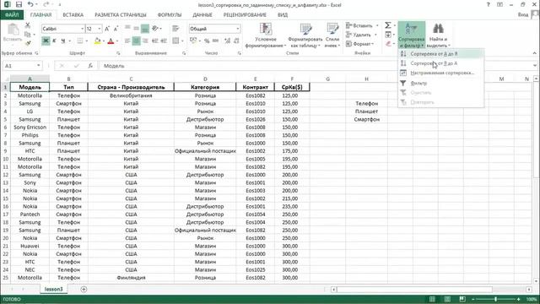The width and height of the screenshot is (540, 304).
Task: Click the Clear eraser icon
Action: [x=388, y=43]
